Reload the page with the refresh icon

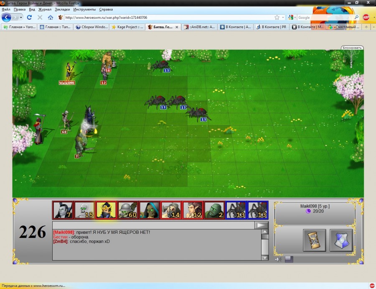tap(30, 17)
